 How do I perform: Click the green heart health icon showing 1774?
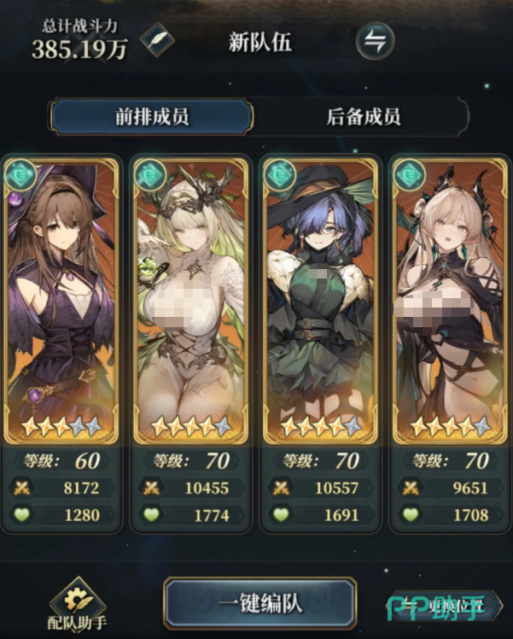click(x=151, y=515)
